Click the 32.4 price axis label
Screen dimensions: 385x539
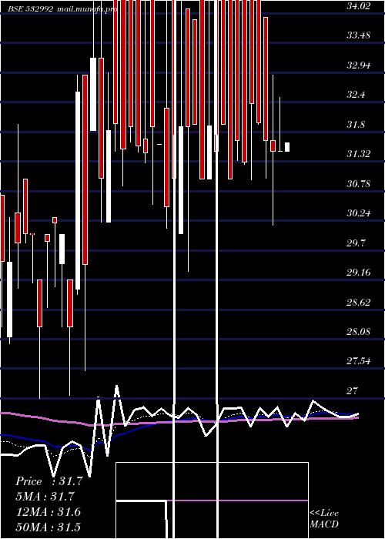(x=356, y=95)
